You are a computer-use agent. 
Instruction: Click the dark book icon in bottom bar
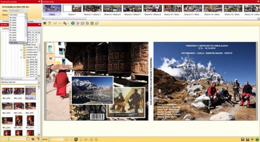76,139
